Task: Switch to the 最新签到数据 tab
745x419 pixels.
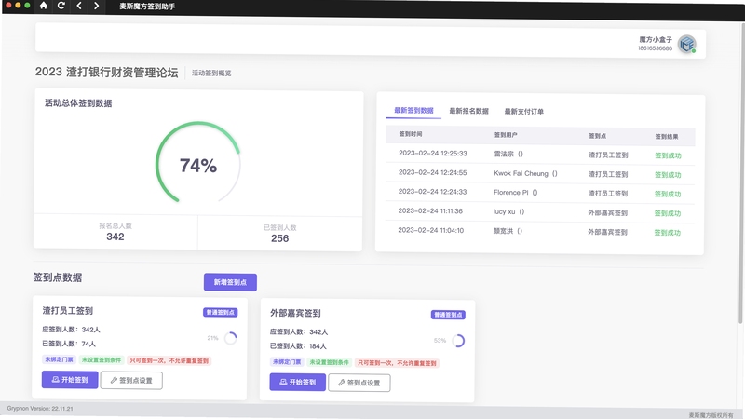Action: pyautogui.click(x=413, y=110)
